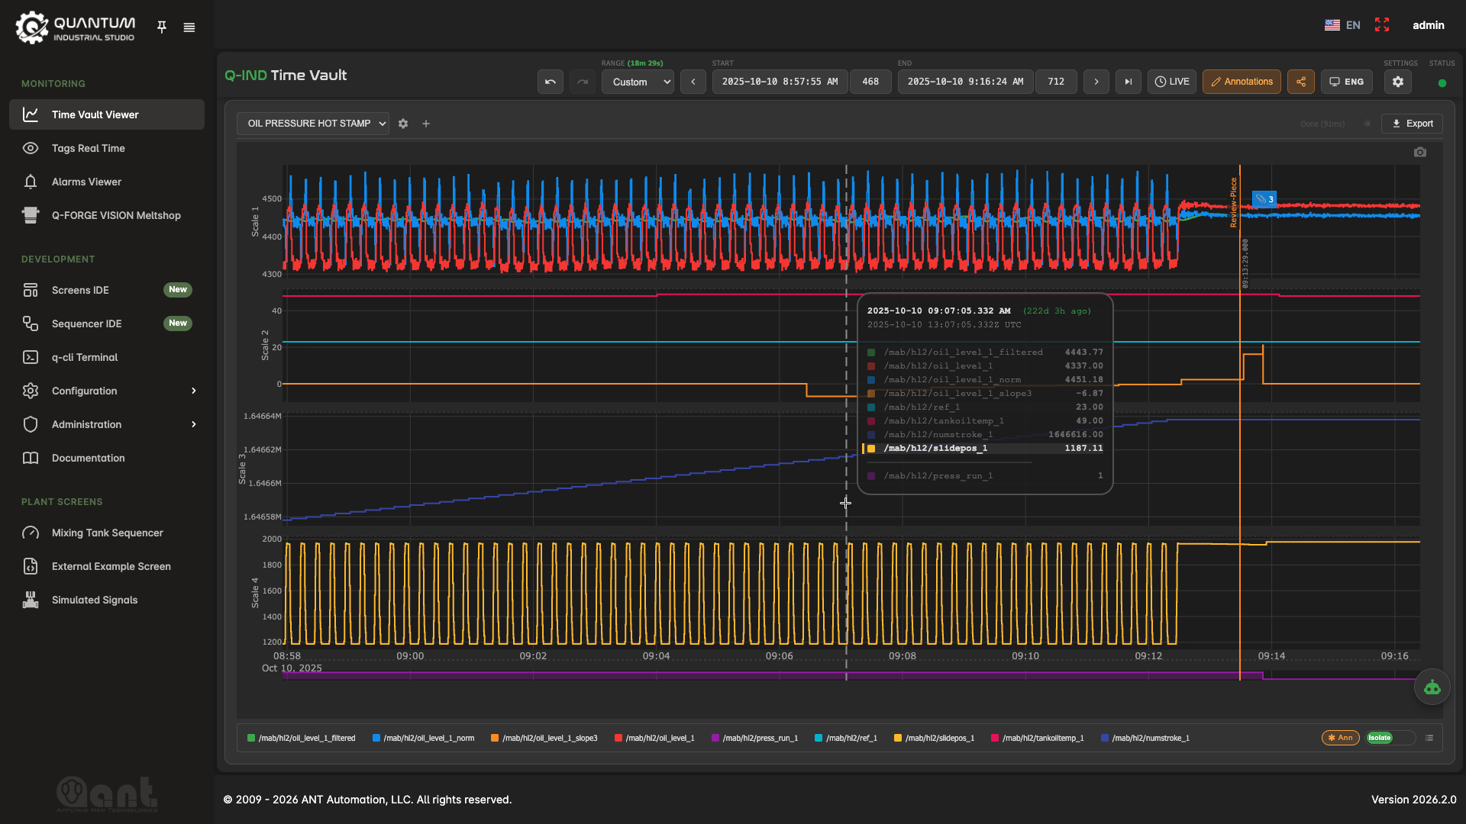
Task: Open Alarms Viewer page
Action: click(107, 182)
